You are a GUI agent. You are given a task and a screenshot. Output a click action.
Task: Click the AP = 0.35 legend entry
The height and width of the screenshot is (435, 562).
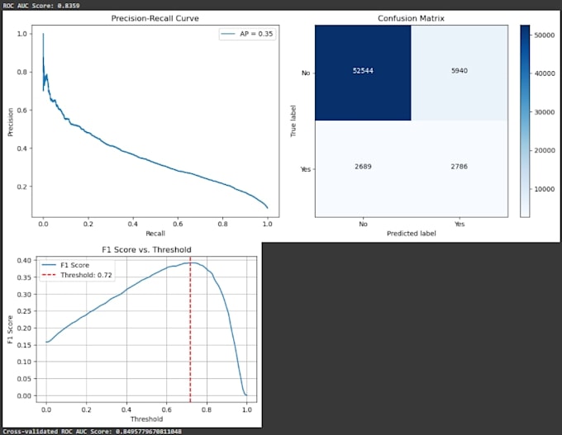coord(247,34)
